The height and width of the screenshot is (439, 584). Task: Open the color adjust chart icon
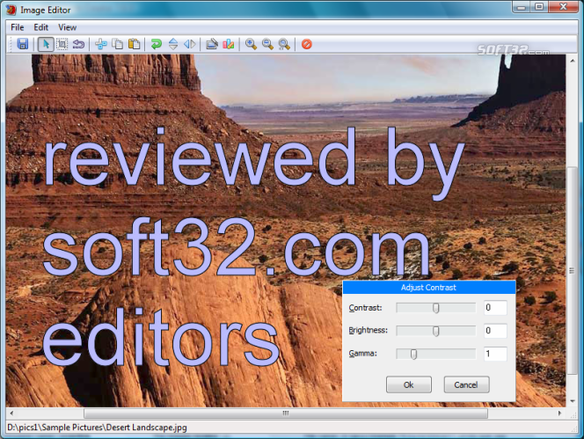click(x=229, y=44)
